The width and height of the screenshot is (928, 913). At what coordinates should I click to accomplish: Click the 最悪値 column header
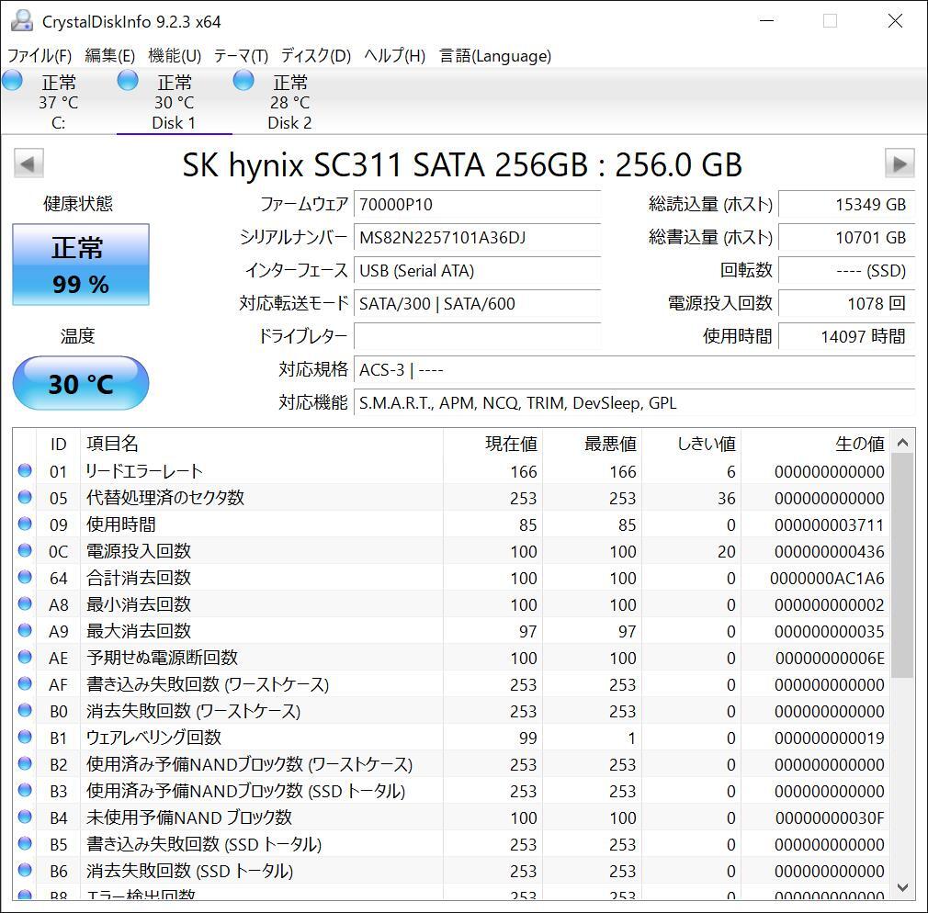click(592, 444)
